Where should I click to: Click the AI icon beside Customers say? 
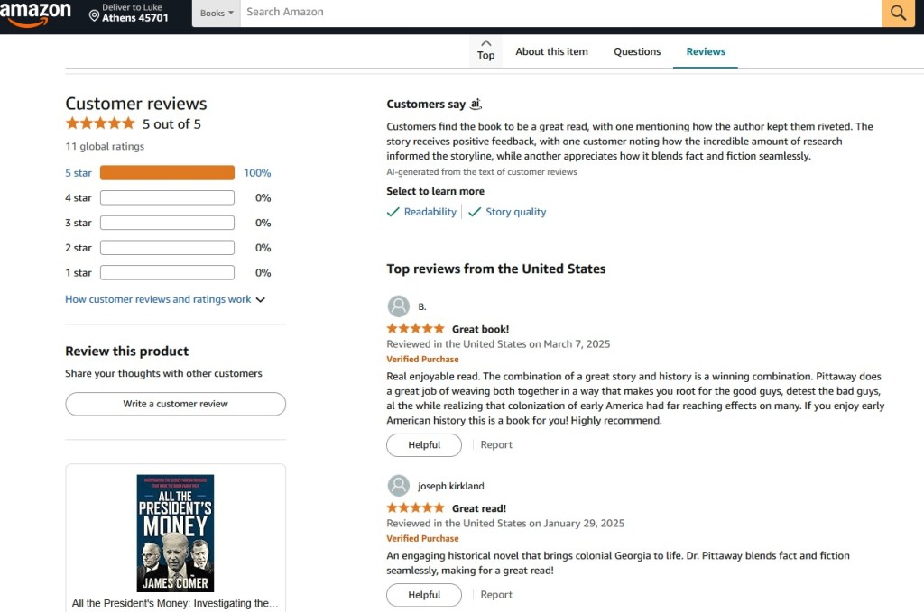pos(476,105)
